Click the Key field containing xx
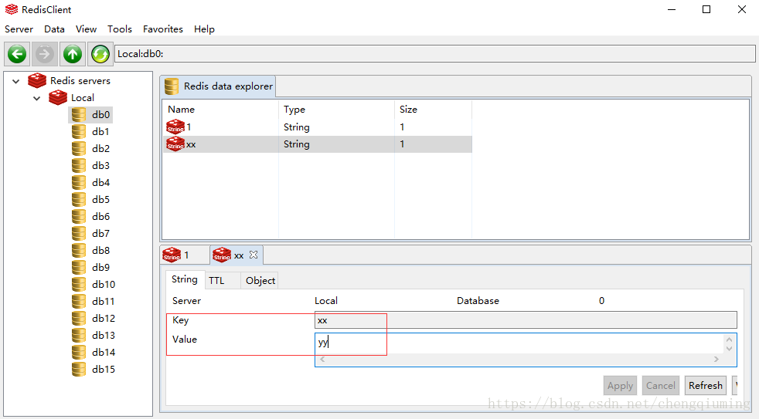This screenshot has width=759, height=419. [526, 320]
